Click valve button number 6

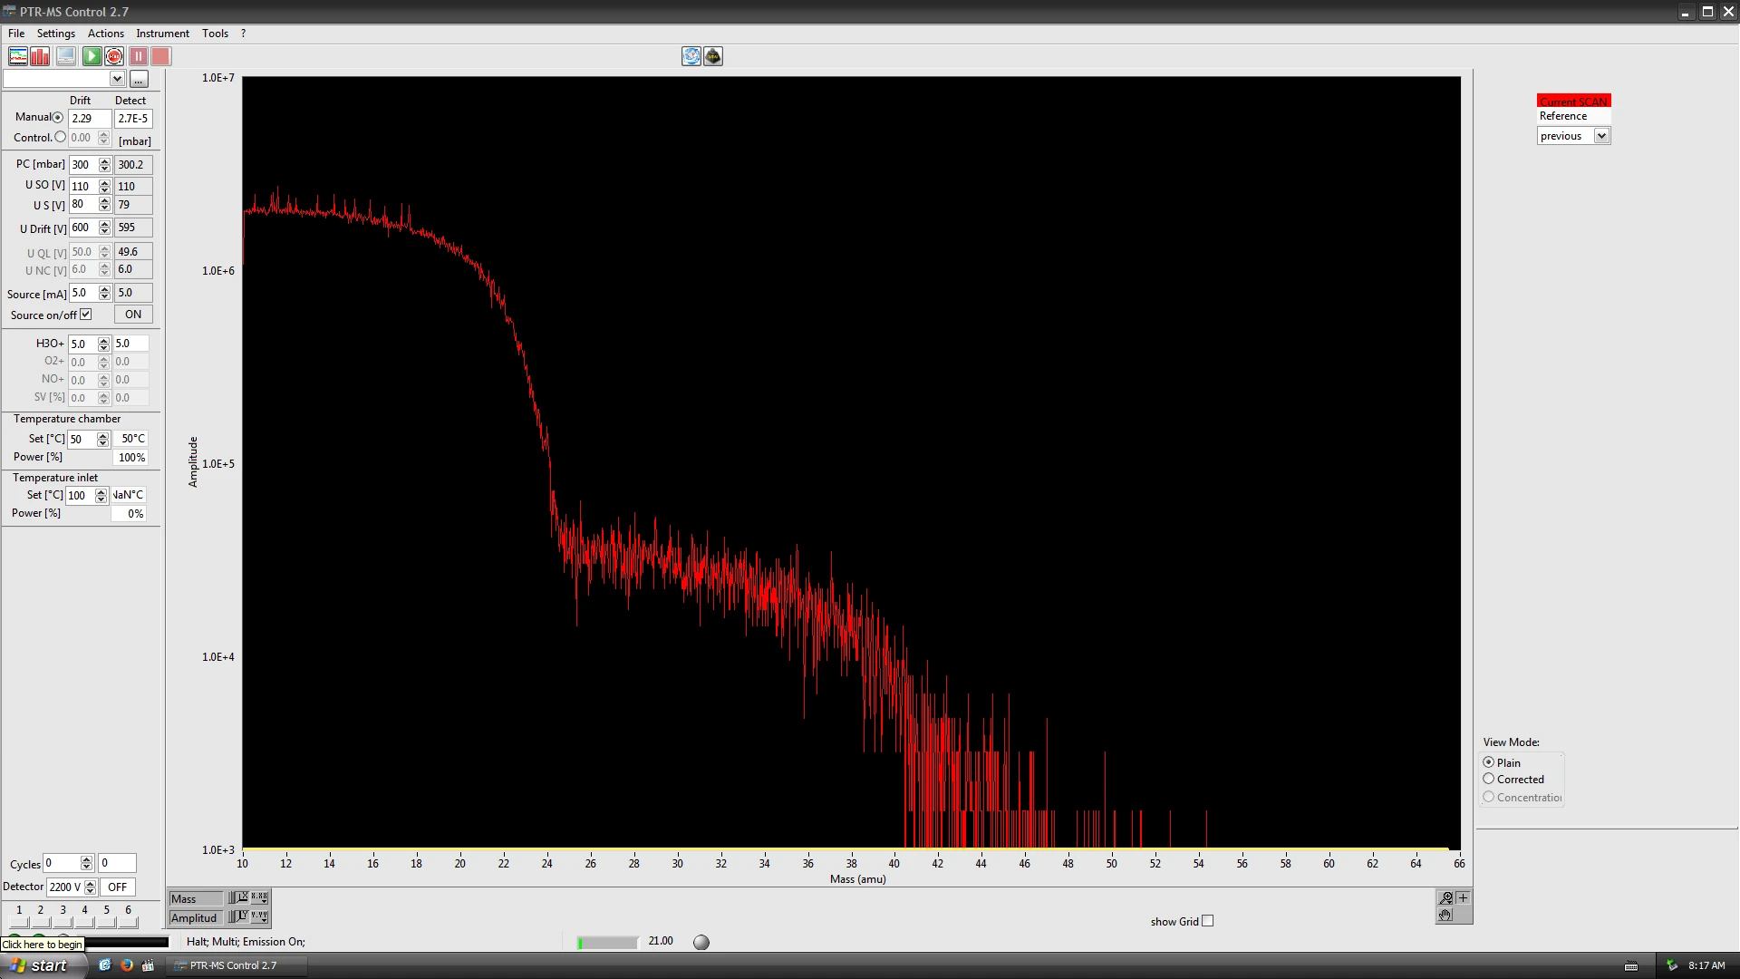point(128,922)
